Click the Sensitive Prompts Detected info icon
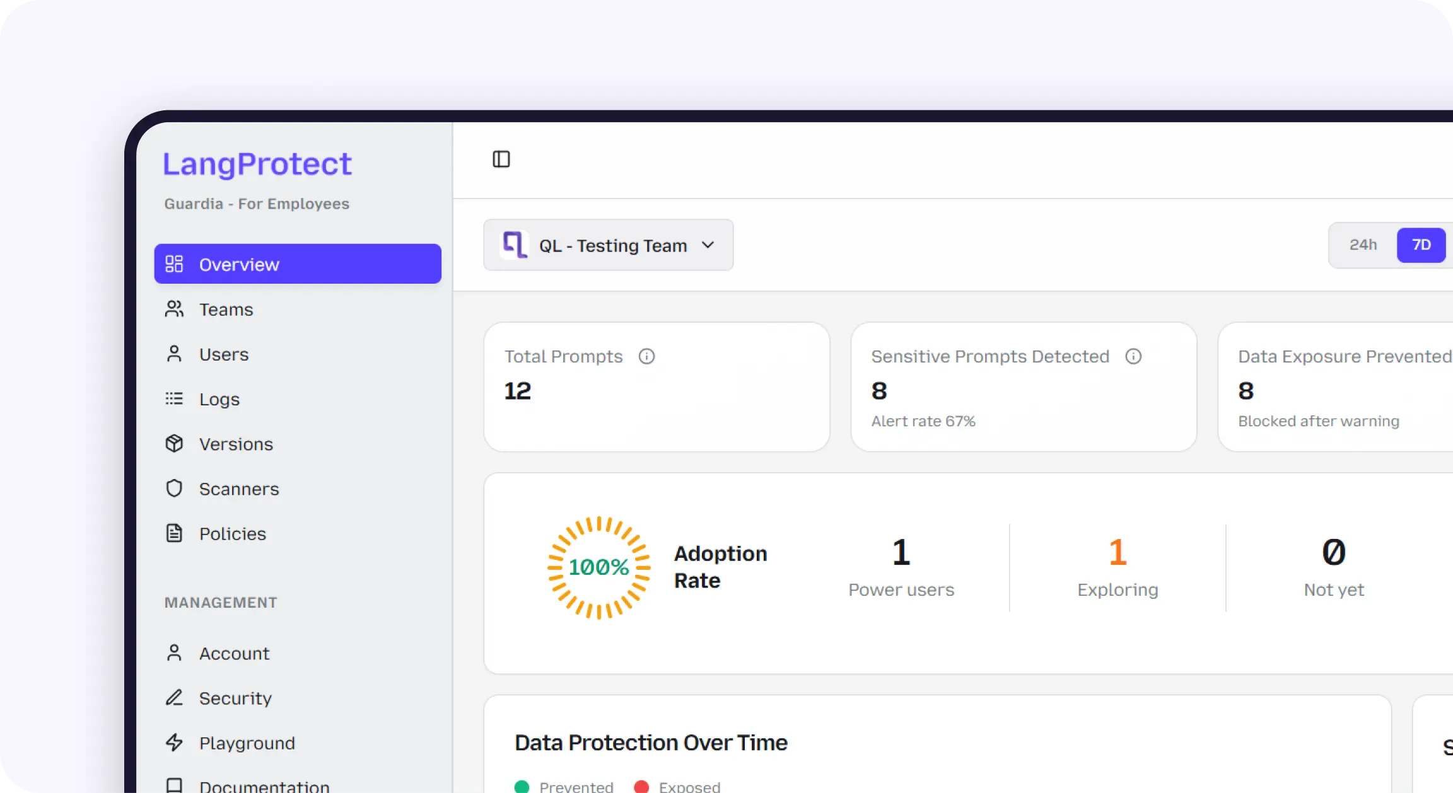 [x=1133, y=357]
